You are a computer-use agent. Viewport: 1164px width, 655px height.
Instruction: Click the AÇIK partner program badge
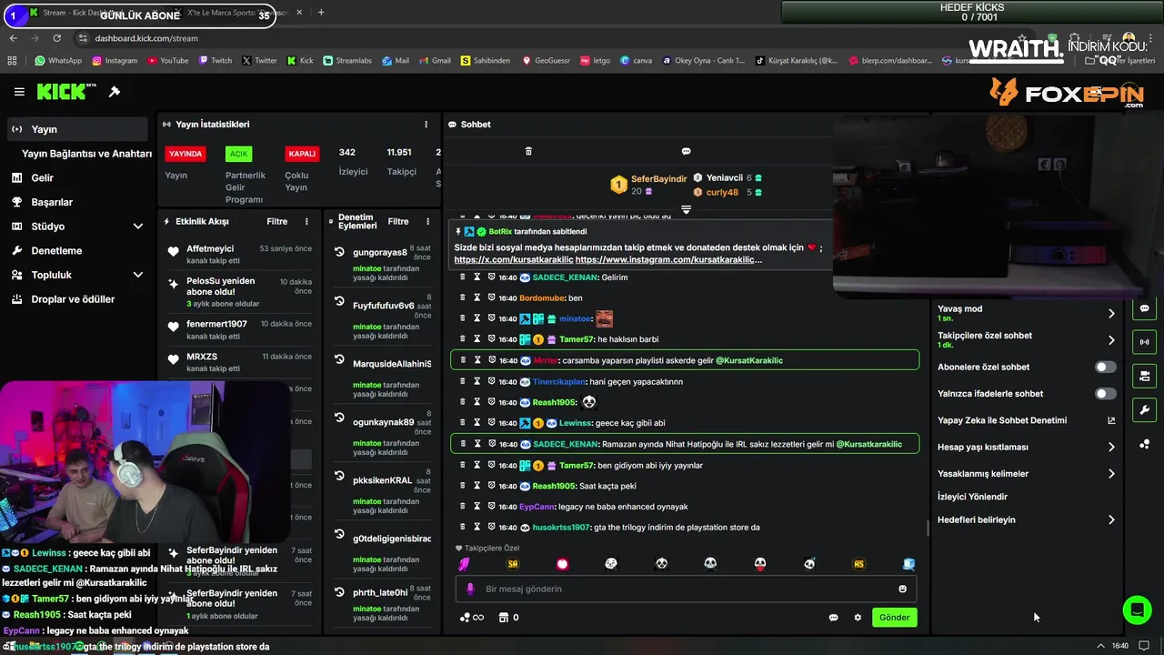pos(238,154)
